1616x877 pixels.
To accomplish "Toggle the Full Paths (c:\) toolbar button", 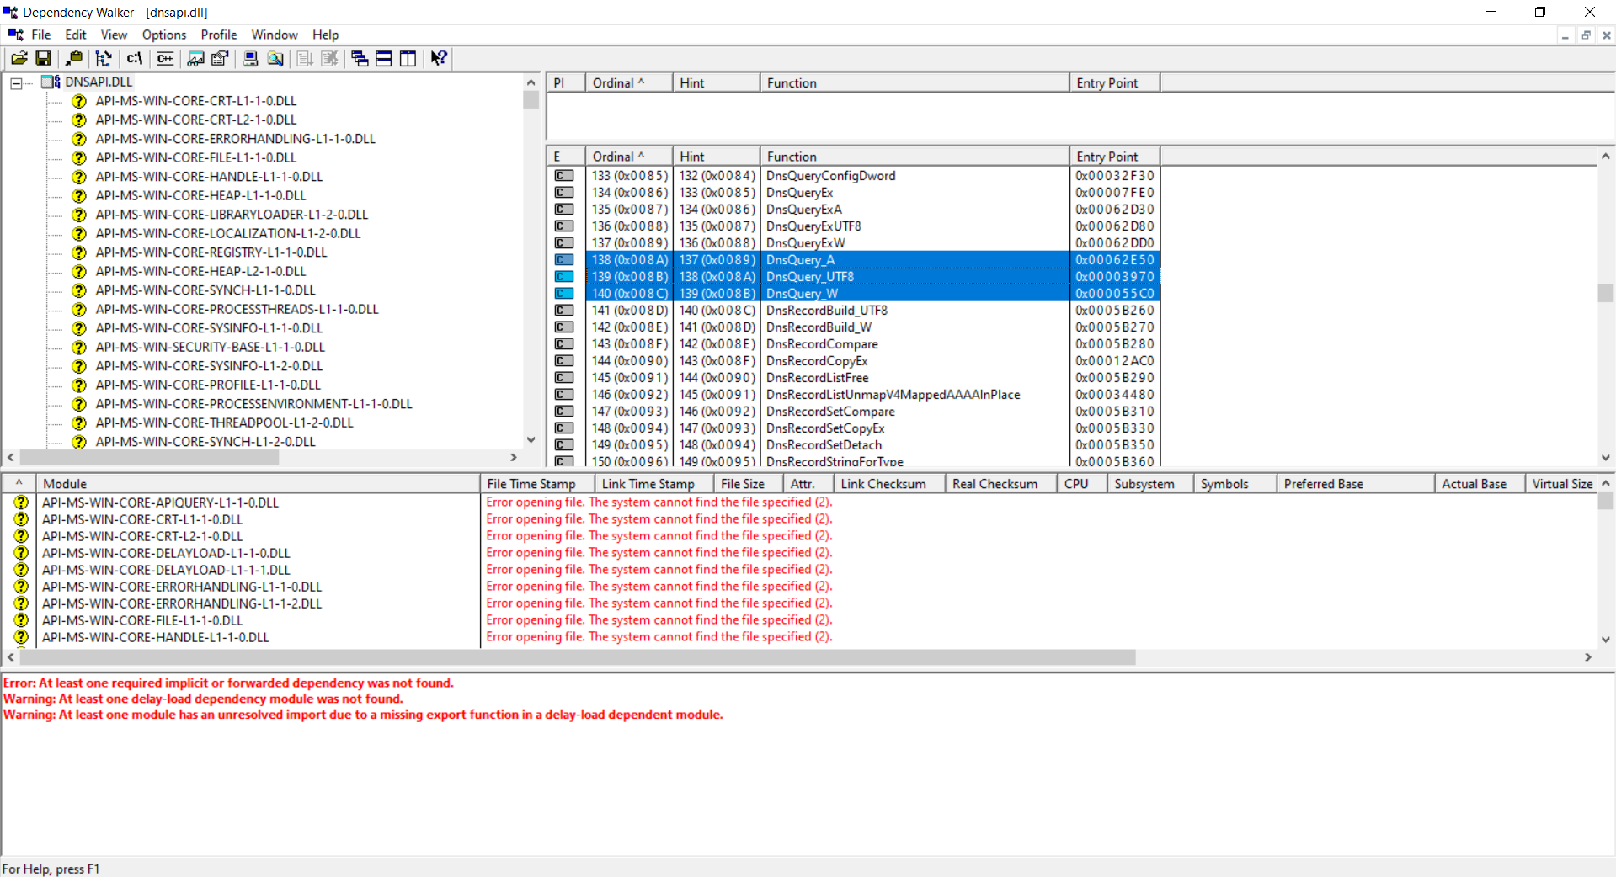I will click(135, 58).
